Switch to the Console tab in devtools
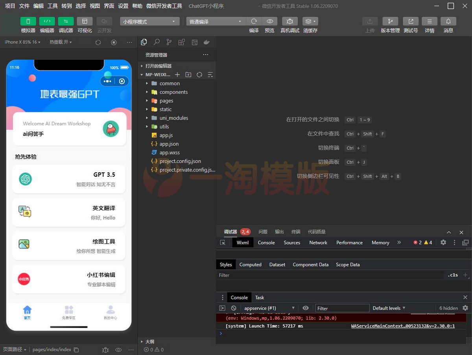This screenshot has height=355, width=472. pyautogui.click(x=266, y=242)
